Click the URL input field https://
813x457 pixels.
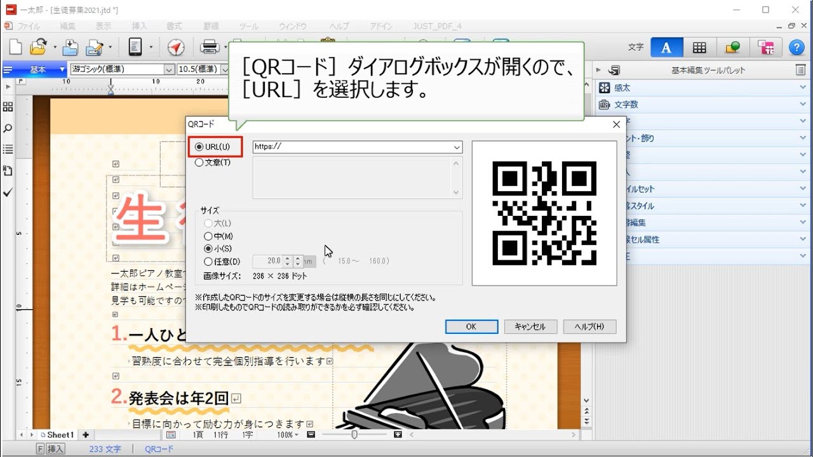point(352,147)
